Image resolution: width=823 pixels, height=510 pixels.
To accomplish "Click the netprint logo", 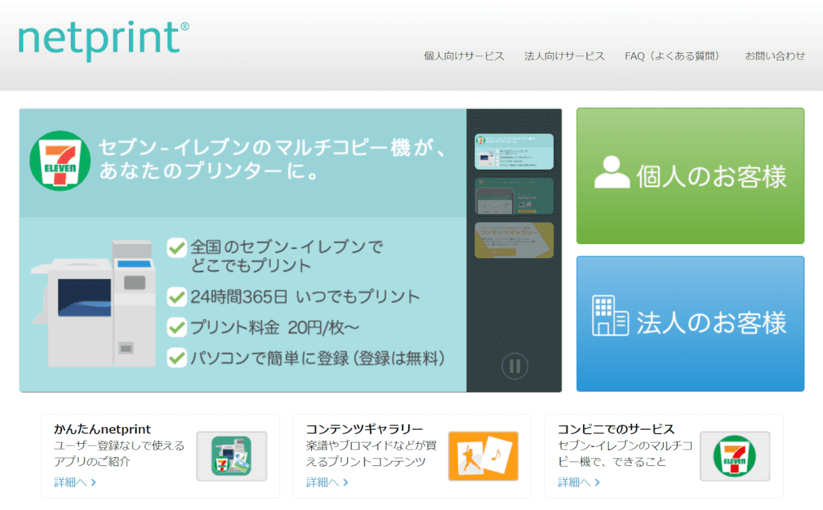I will point(103,41).
